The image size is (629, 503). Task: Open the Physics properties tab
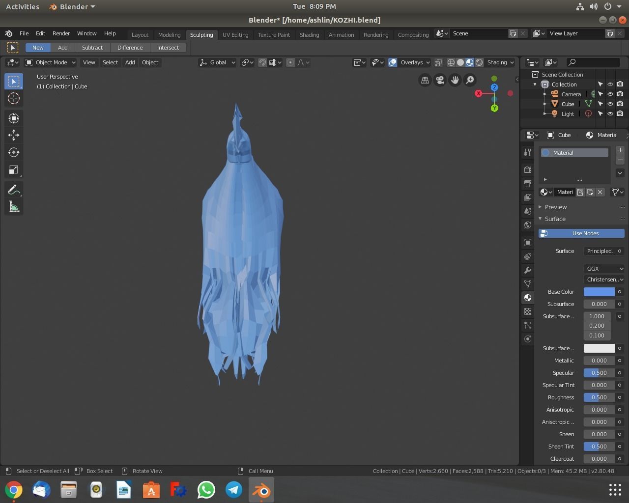tap(528, 339)
